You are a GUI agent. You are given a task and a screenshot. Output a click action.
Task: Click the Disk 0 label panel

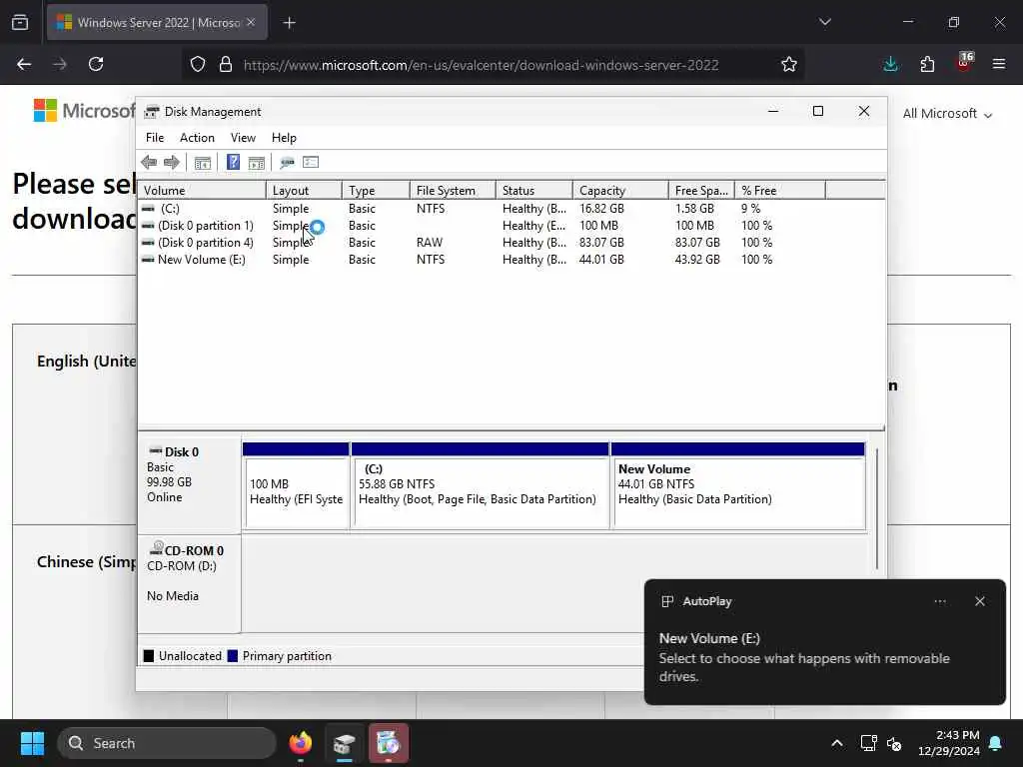click(x=189, y=486)
